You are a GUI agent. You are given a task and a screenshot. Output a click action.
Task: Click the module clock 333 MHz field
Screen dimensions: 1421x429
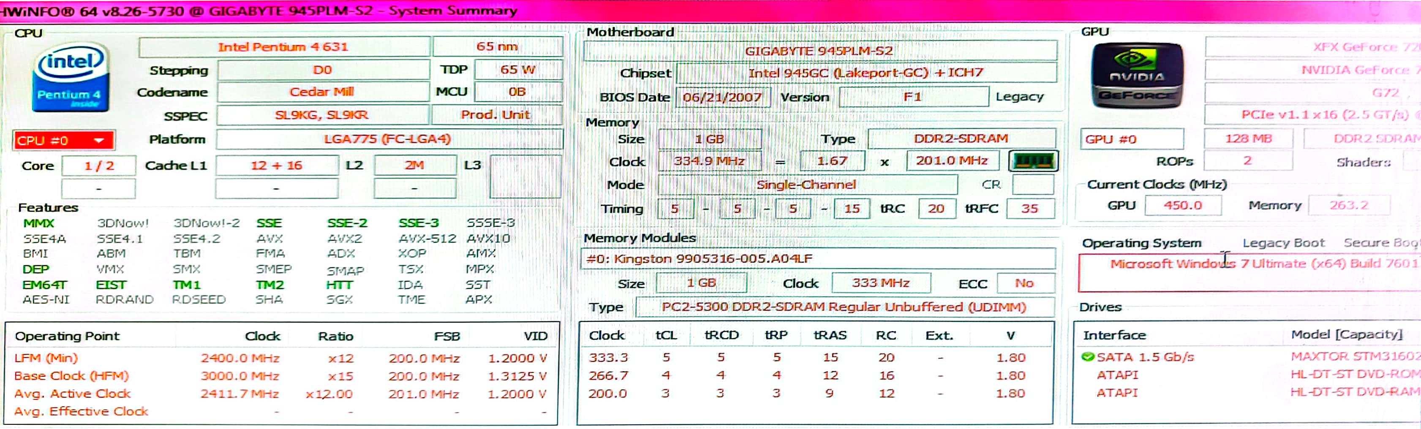(x=881, y=283)
